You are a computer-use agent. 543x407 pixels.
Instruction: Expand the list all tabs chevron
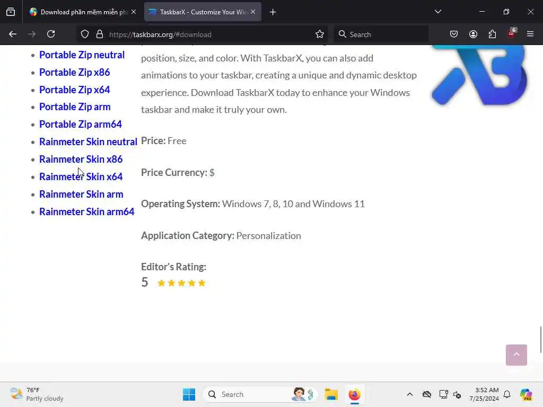(437, 12)
